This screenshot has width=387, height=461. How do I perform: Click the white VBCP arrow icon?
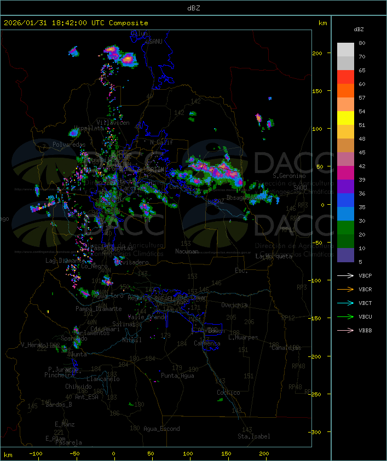pos(345,275)
